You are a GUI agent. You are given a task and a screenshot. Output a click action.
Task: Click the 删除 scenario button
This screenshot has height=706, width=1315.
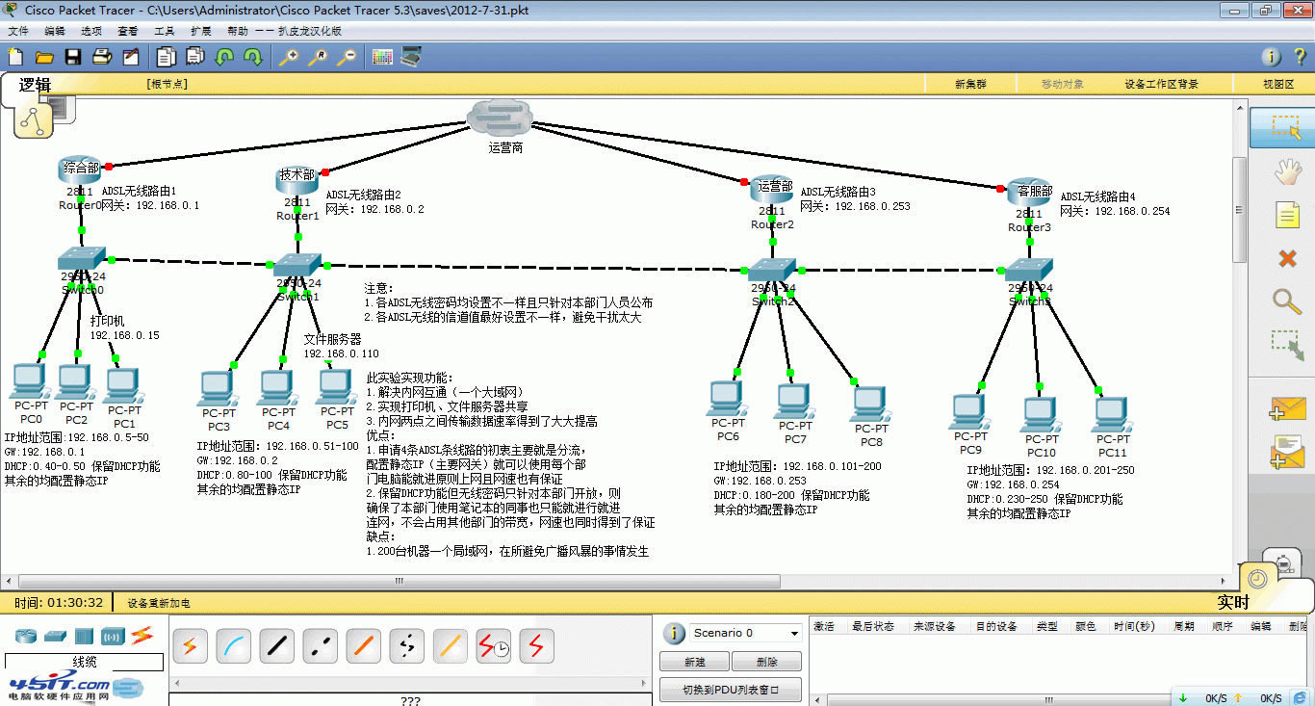click(x=767, y=662)
